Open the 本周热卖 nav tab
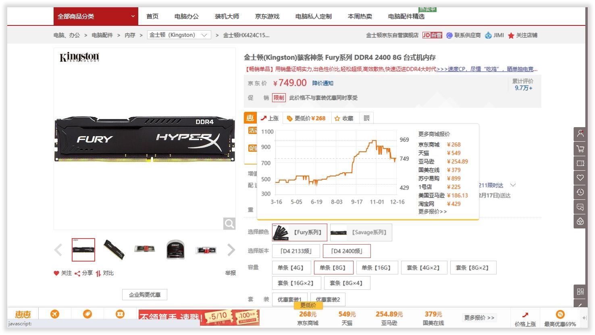The height and width of the screenshot is (335, 595). click(x=360, y=16)
